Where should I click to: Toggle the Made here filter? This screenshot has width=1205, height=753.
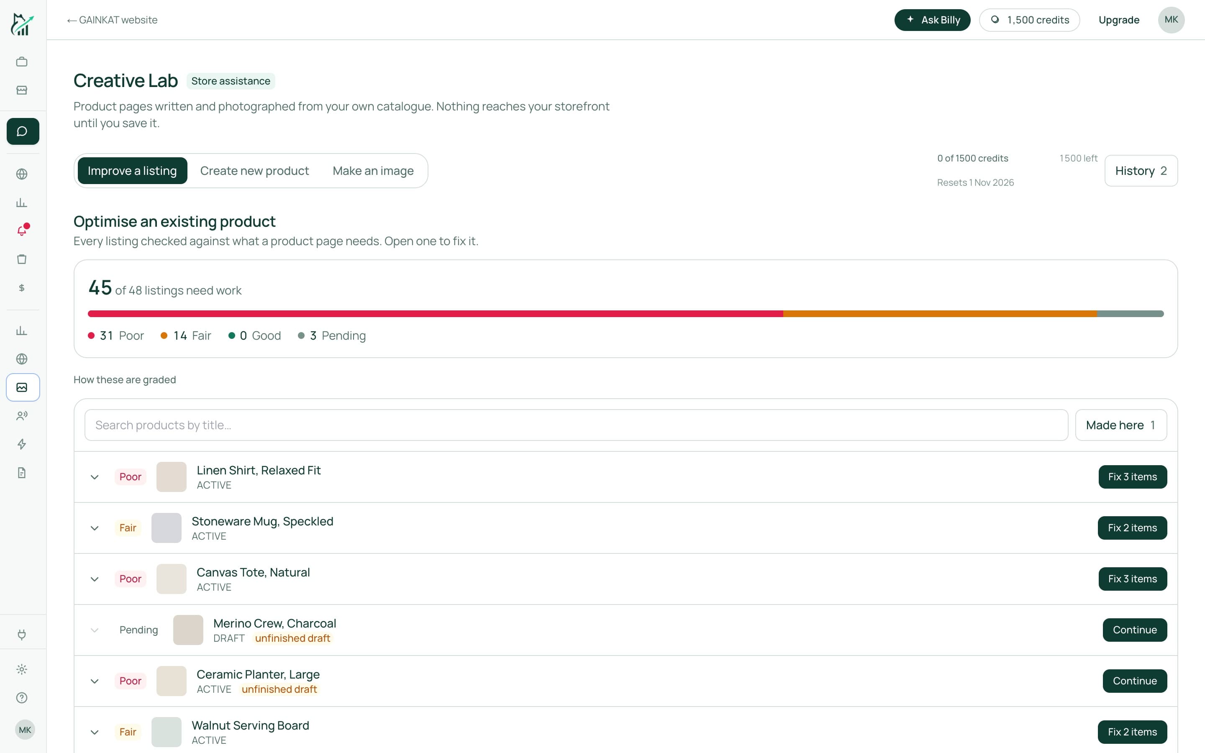click(x=1121, y=425)
